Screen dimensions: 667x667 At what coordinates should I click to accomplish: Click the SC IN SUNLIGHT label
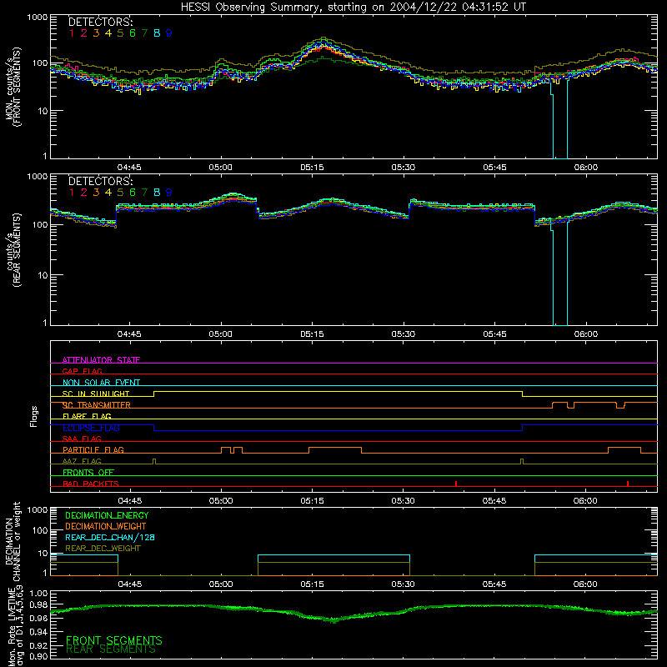pyautogui.click(x=96, y=394)
